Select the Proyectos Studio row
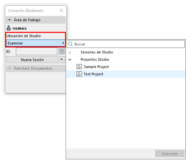 point(126,59)
